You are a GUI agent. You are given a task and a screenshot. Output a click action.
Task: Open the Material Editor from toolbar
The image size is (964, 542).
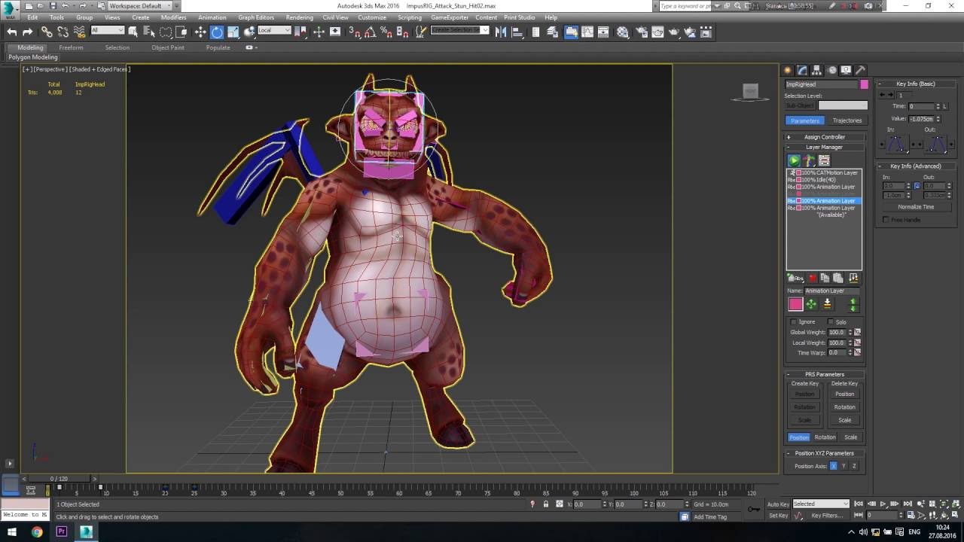coord(623,32)
